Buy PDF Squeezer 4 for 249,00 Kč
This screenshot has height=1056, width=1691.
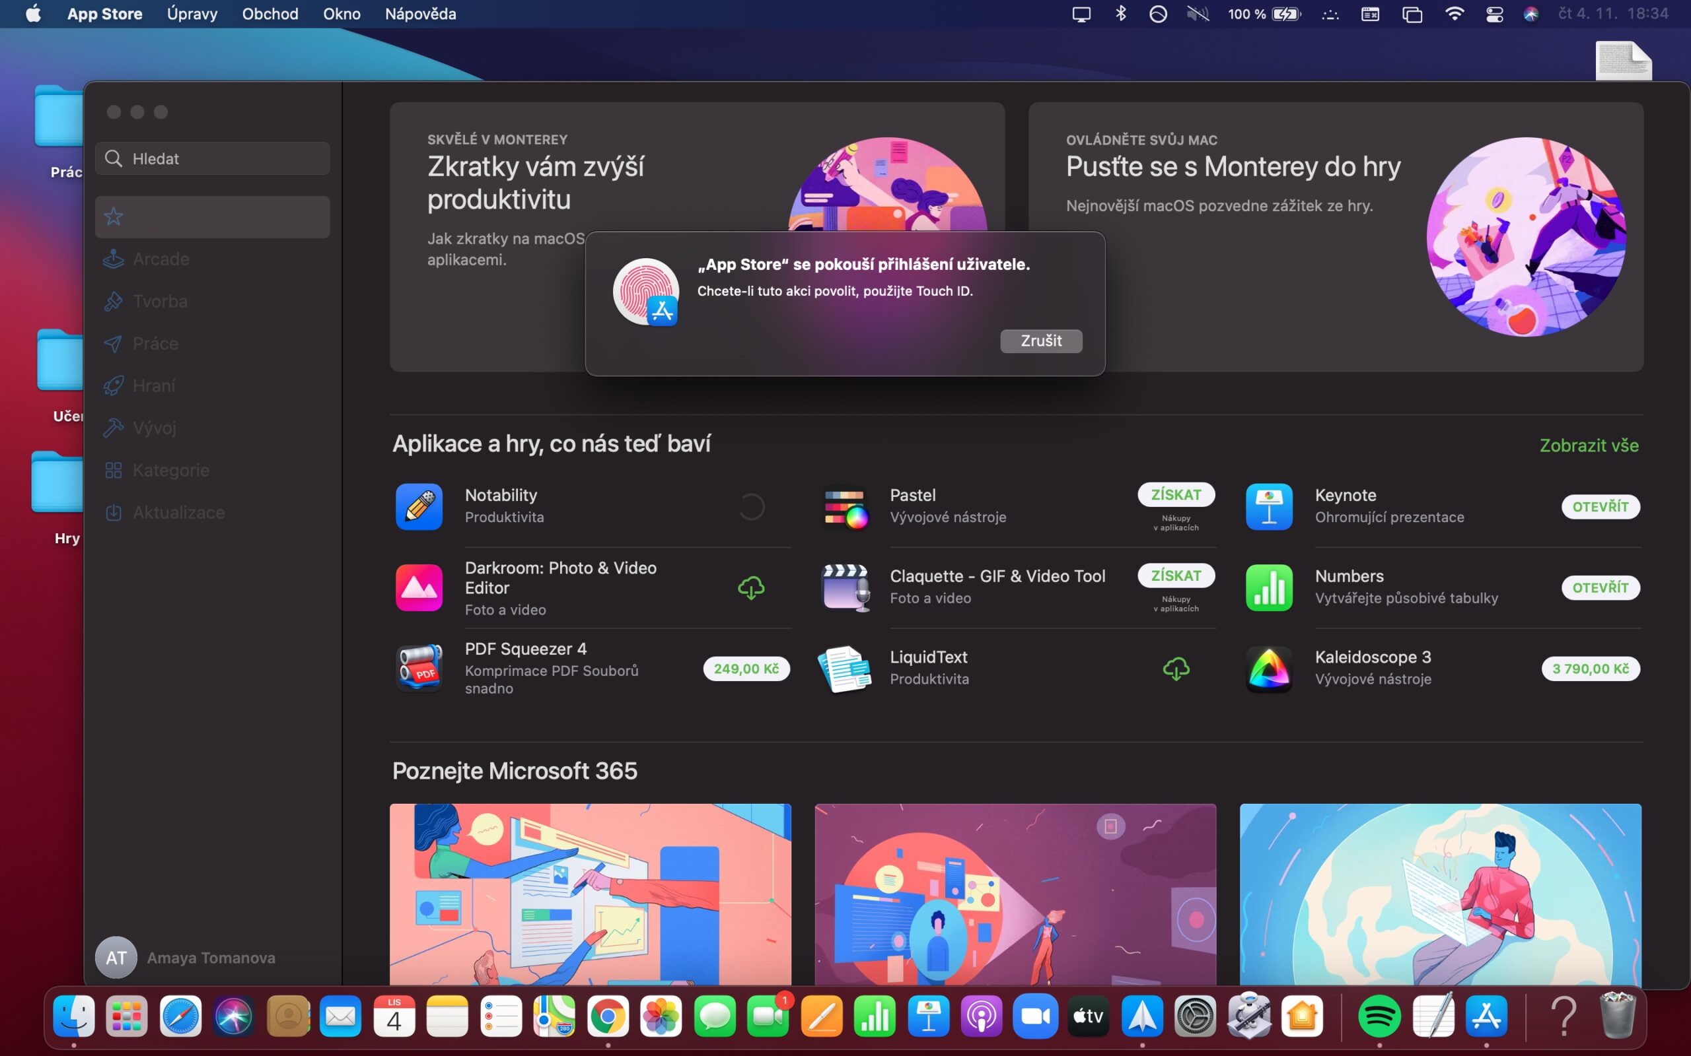pyautogui.click(x=746, y=669)
